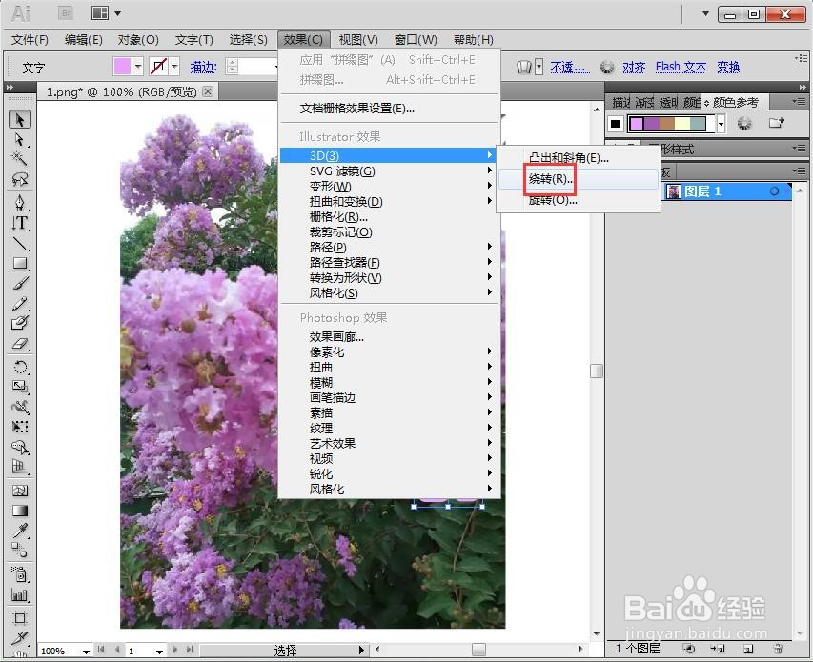This screenshot has height=662, width=813.
Task: Choose 绕转(R) from the 3D submenu
Action: (548, 178)
